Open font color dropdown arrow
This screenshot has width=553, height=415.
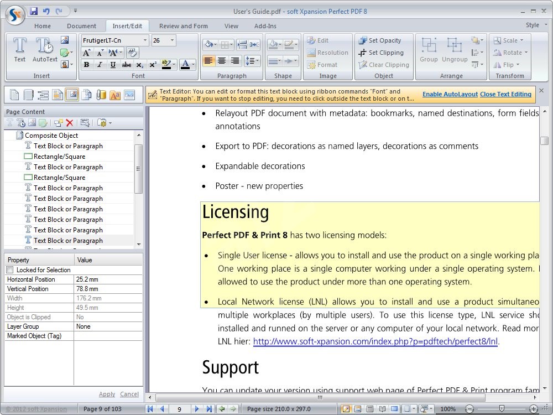[x=193, y=65]
